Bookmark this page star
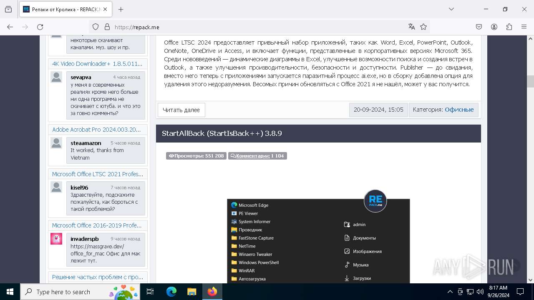 423,27
